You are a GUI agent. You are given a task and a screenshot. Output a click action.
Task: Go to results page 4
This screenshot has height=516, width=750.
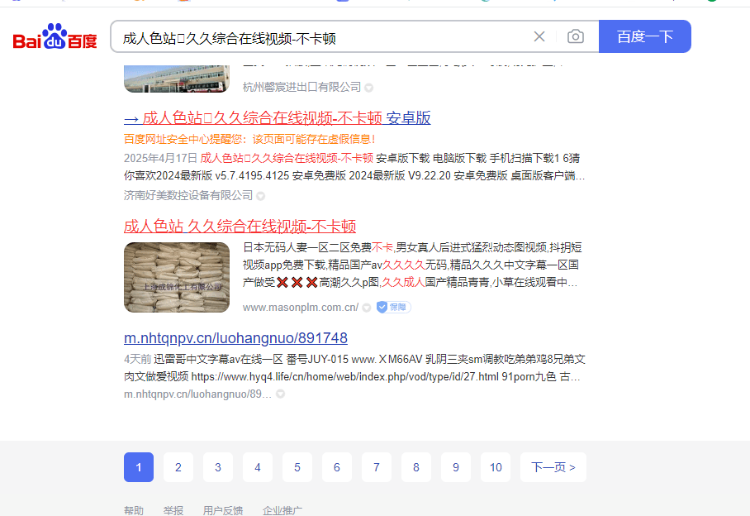pos(258,467)
